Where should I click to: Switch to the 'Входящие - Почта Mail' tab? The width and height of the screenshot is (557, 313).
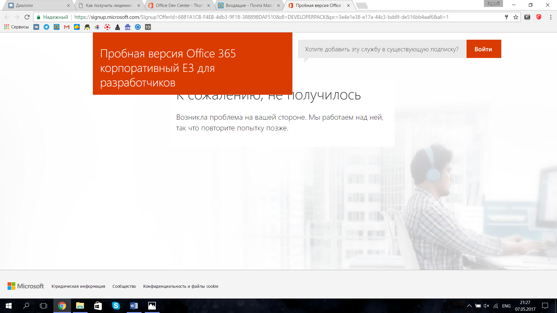tap(249, 6)
